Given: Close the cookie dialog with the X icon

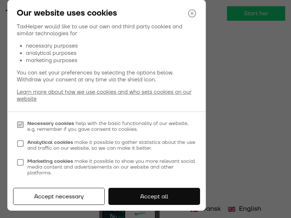Looking at the screenshot, I should tap(192, 13).
